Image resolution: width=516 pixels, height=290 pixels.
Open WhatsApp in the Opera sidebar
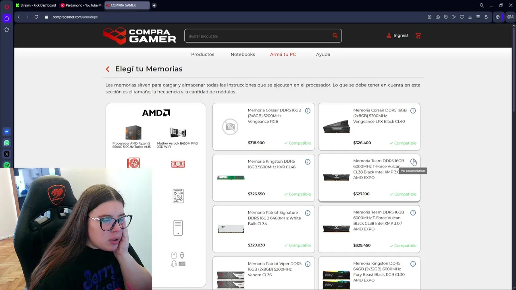pos(6,143)
